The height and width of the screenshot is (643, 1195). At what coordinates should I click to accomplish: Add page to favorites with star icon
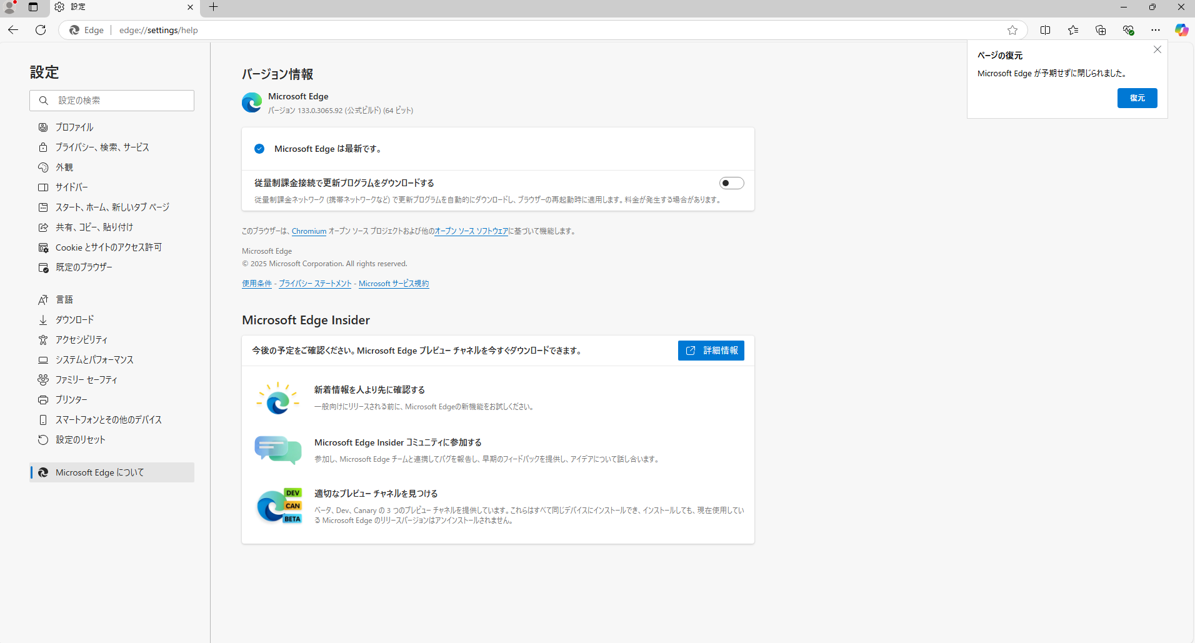tap(1012, 30)
